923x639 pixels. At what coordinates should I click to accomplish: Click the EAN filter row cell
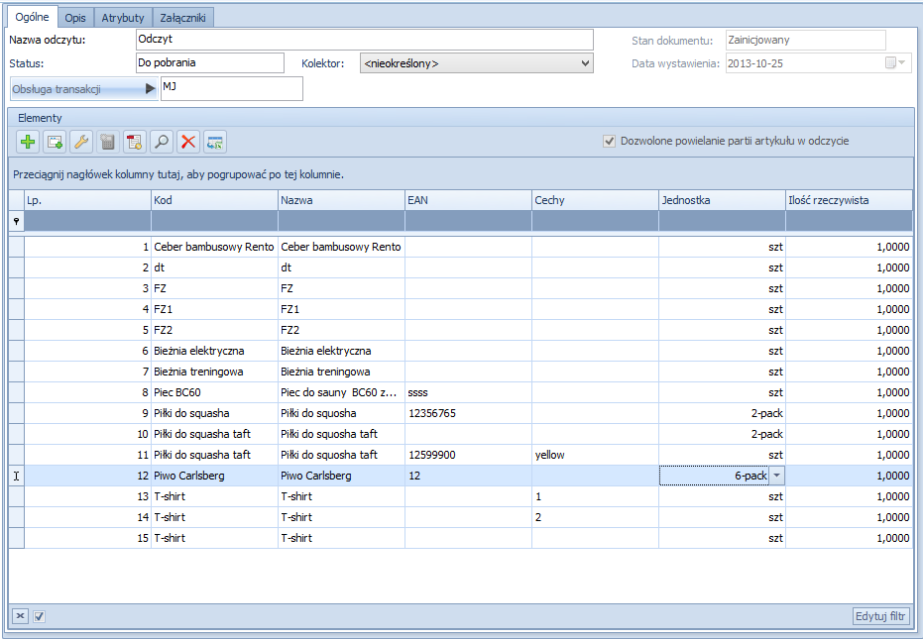coord(468,221)
